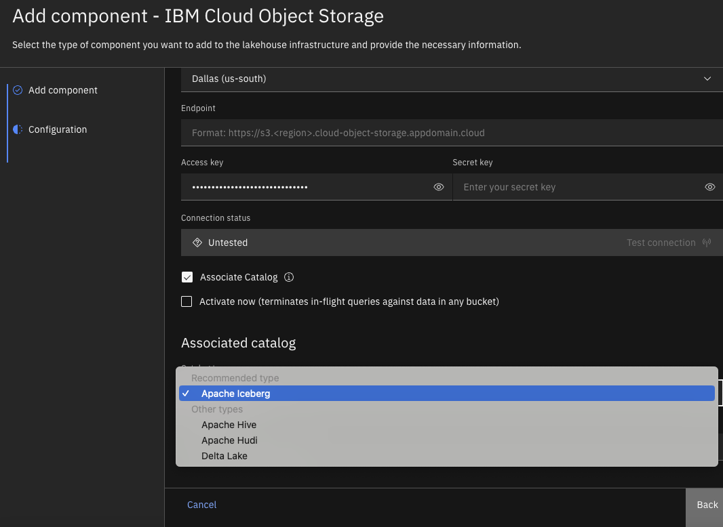Click the checkmark beside Apache Iceberg

[x=187, y=393]
